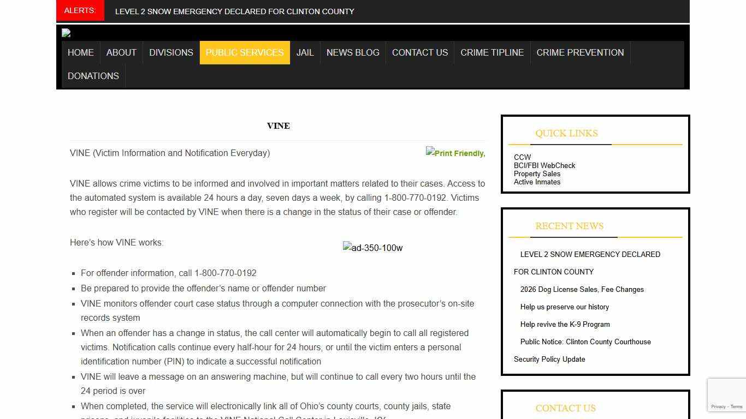This screenshot has width=746, height=419.
Task: Expand the Public Services menu
Action: point(245,53)
